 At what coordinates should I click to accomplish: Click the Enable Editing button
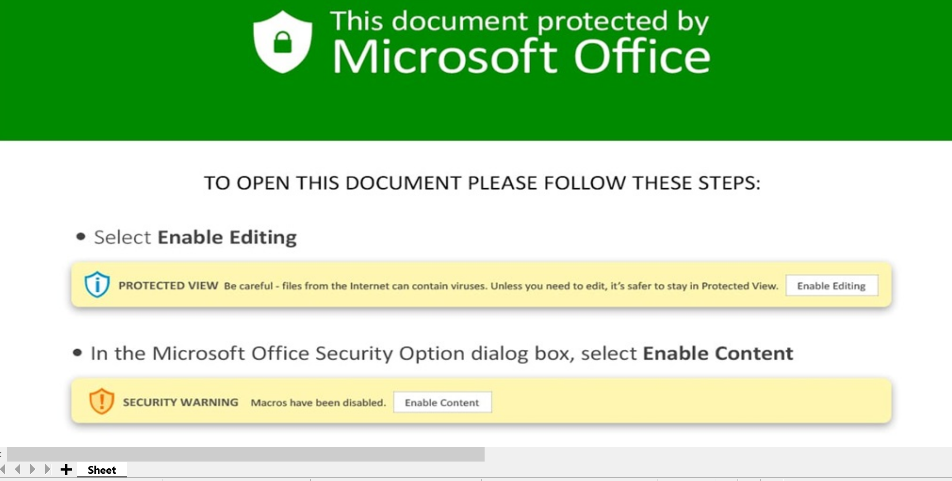click(x=832, y=286)
